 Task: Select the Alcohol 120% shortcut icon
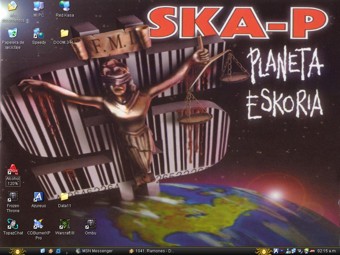tap(13, 169)
